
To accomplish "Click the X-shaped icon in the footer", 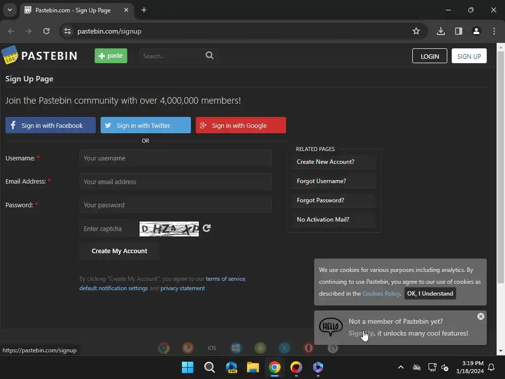I will (285, 348).
